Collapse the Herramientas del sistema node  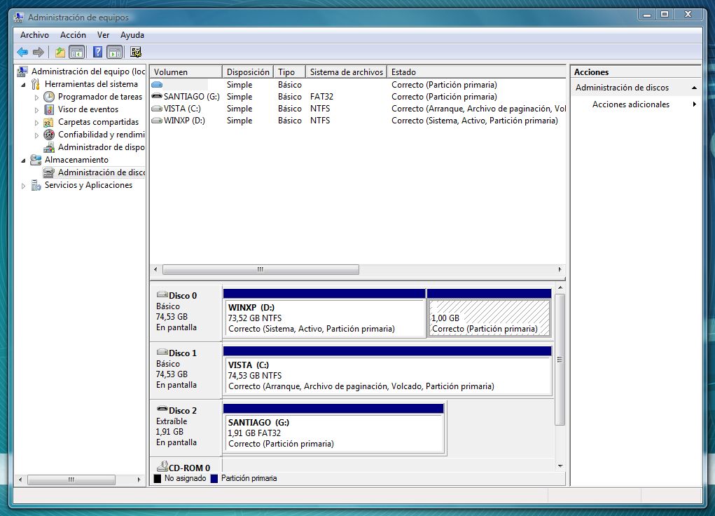pos(23,84)
